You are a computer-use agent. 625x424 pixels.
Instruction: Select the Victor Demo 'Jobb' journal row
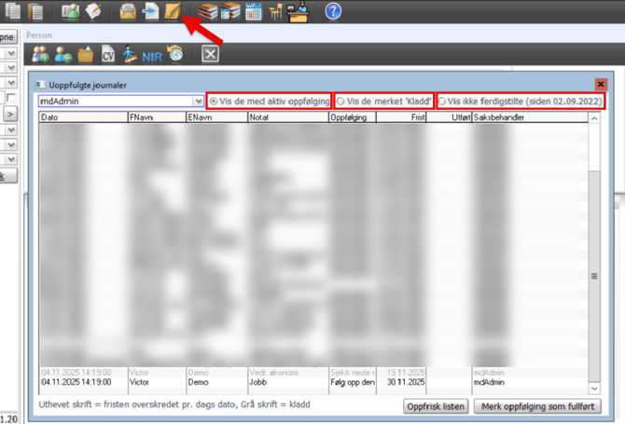[280, 382]
